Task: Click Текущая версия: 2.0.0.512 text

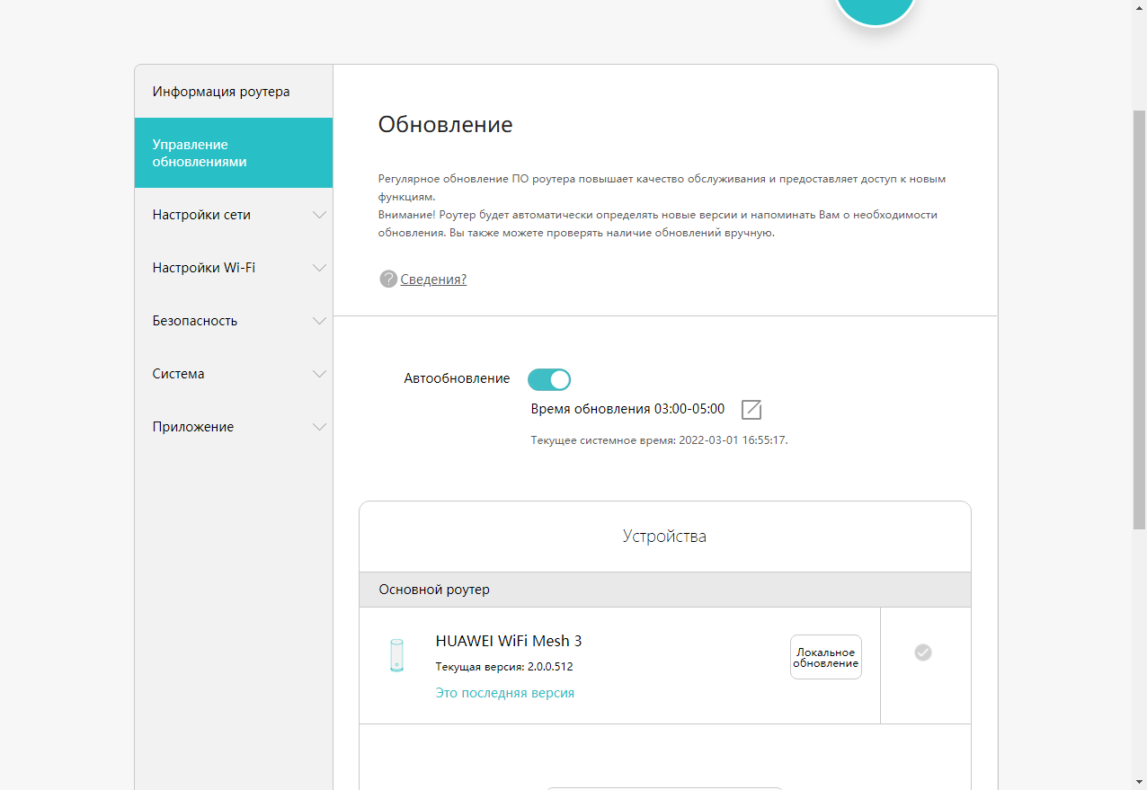Action: 504,667
